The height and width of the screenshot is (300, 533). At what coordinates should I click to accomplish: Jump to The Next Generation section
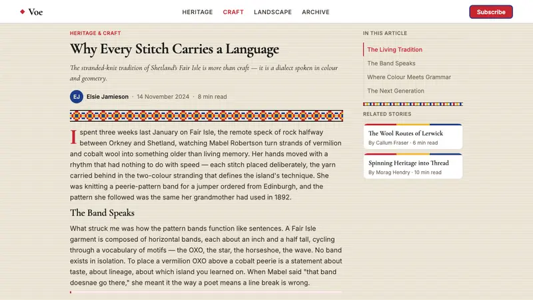tap(396, 91)
